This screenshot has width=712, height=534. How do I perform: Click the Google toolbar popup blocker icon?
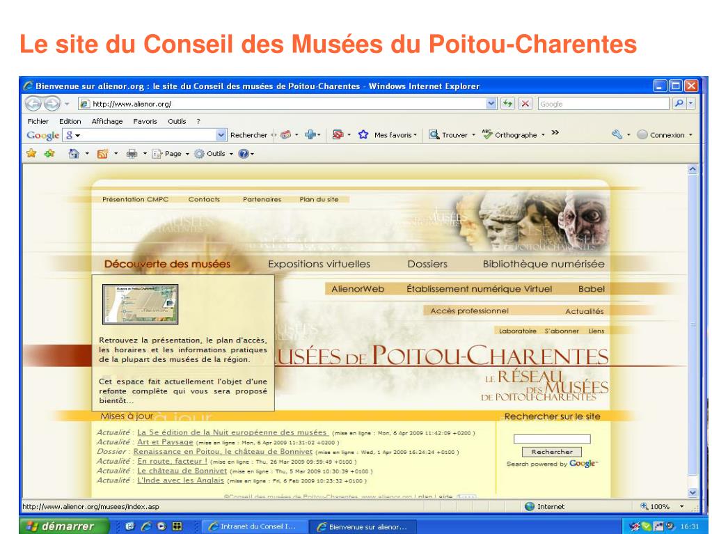pos(338,135)
